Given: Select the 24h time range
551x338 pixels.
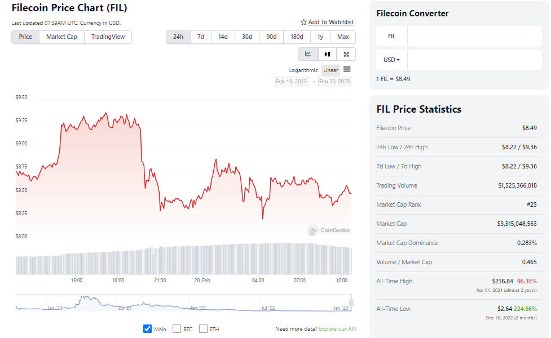Looking at the screenshot, I should tap(178, 37).
